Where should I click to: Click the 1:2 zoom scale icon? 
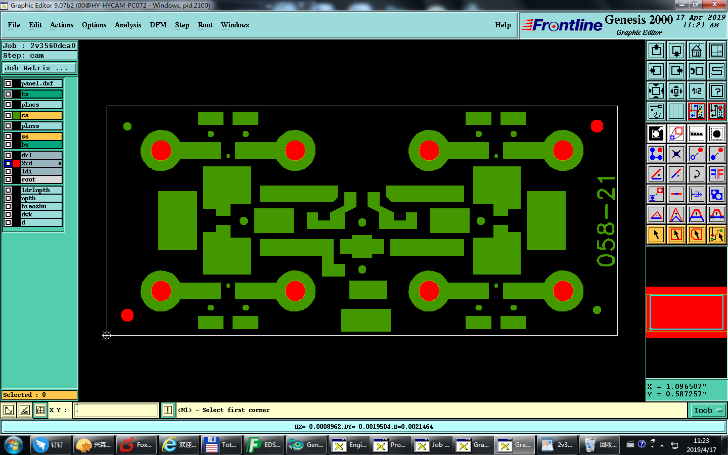[697, 91]
